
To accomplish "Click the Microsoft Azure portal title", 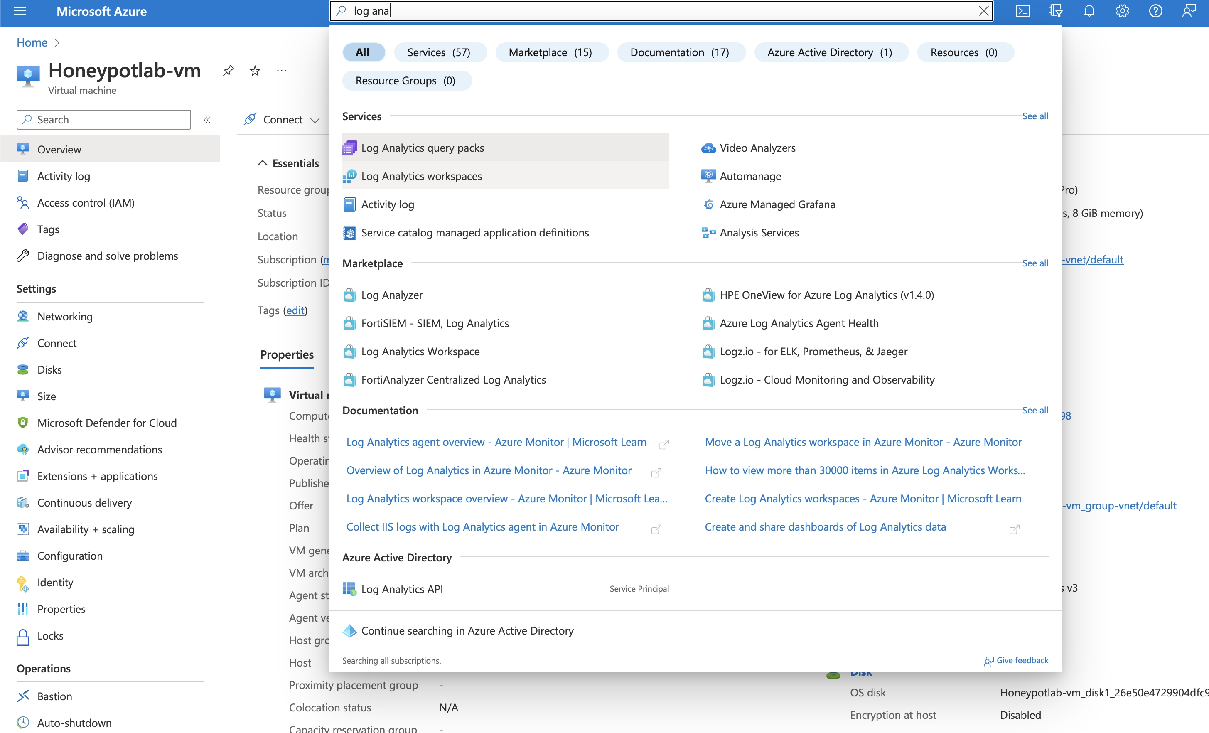I will [101, 11].
